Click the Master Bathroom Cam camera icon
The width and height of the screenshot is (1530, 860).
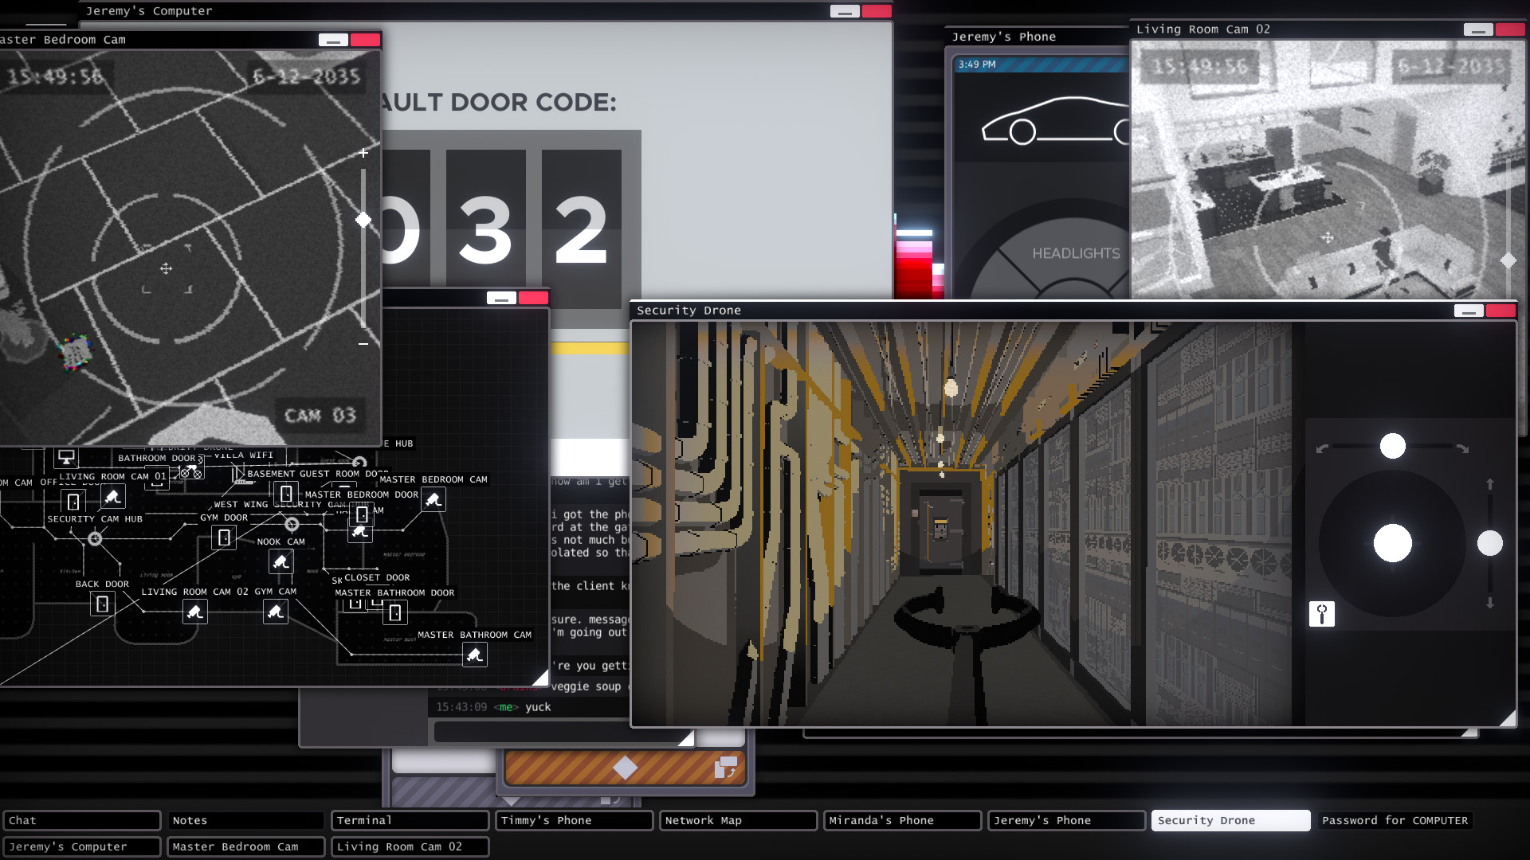[x=477, y=655]
